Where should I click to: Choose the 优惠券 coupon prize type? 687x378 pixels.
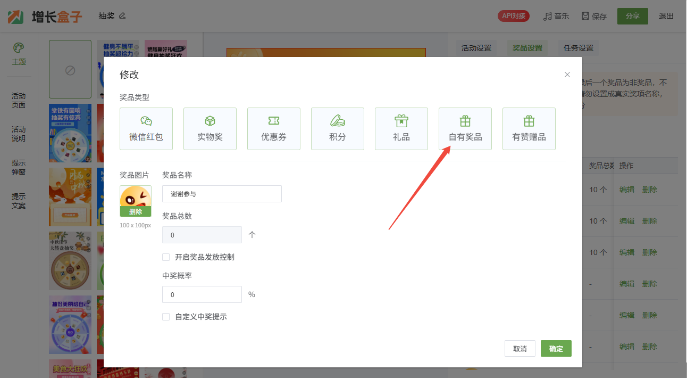(274, 129)
